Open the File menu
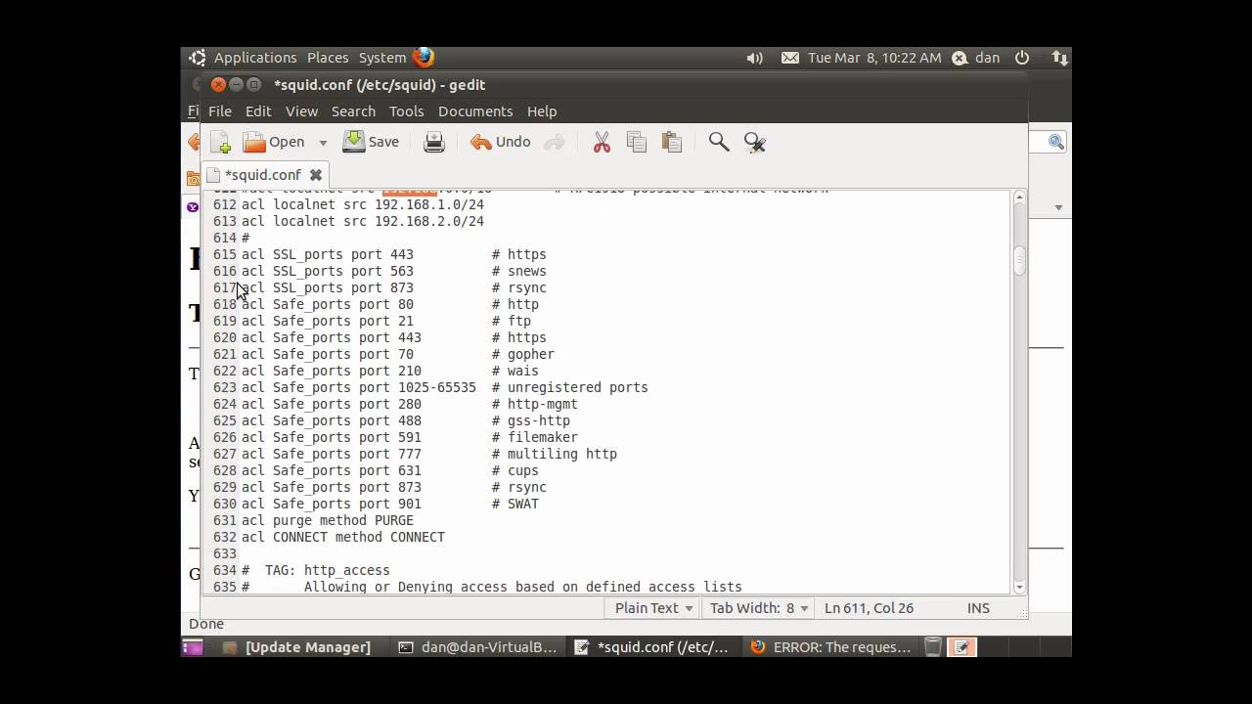1252x704 pixels. [220, 111]
